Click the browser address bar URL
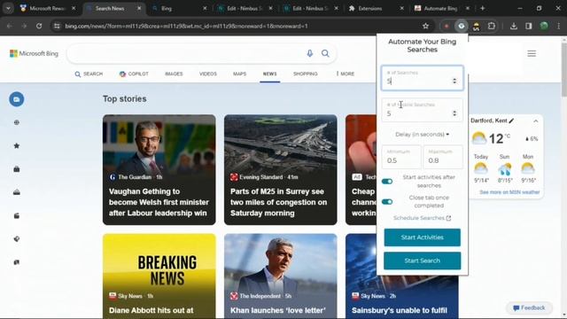The width and height of the screenshot is (567, 319). [186, 26]
